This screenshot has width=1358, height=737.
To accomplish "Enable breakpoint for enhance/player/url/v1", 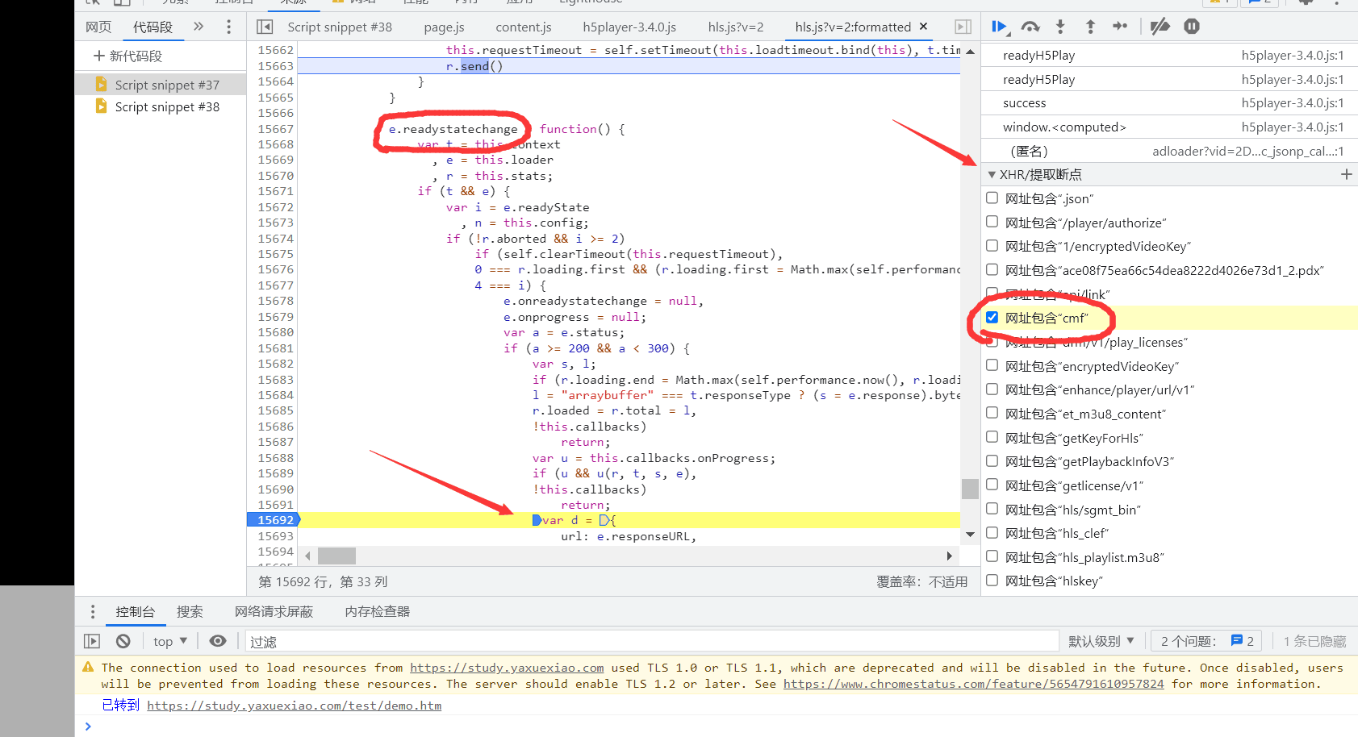I will [x=992, y=389].
